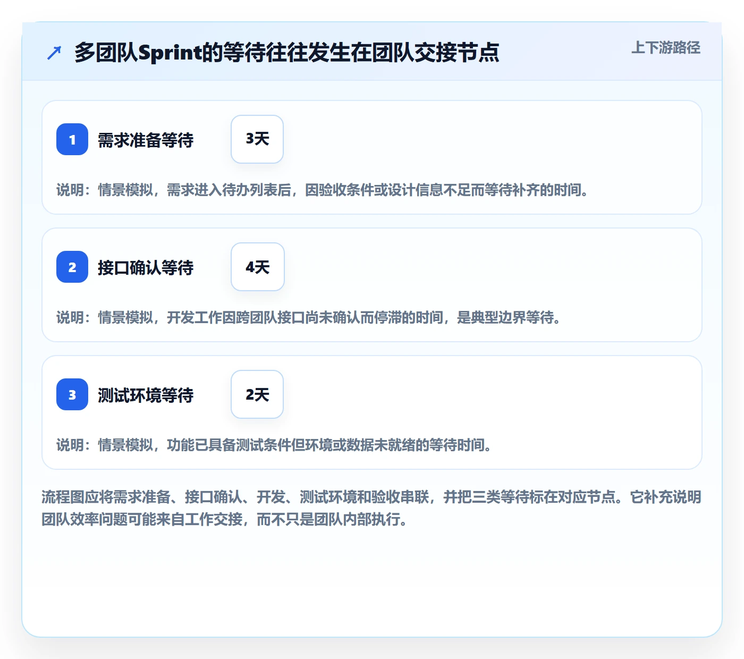The height and width of the screenshot is (659, 744).
Task: Click the description starting 说明：情景模拟，开发工作因跨团队接口
Action: 309,317
